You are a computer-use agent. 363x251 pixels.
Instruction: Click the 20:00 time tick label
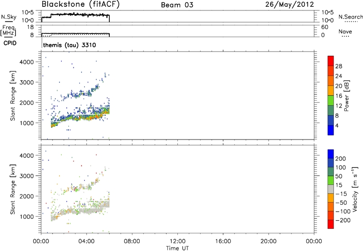(268, 241)
